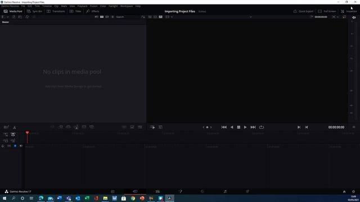Switch media pool to list view

point(112,17)
